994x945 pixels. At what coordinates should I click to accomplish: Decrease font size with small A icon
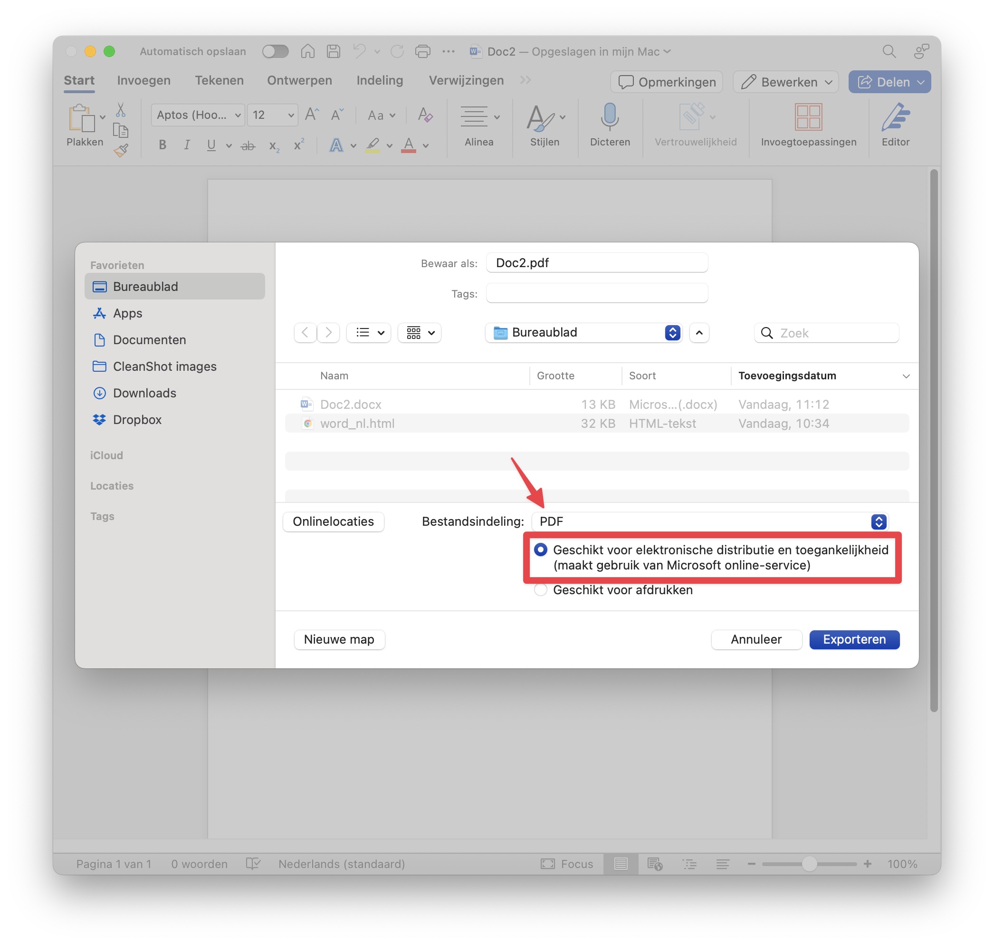pos(337,115)
